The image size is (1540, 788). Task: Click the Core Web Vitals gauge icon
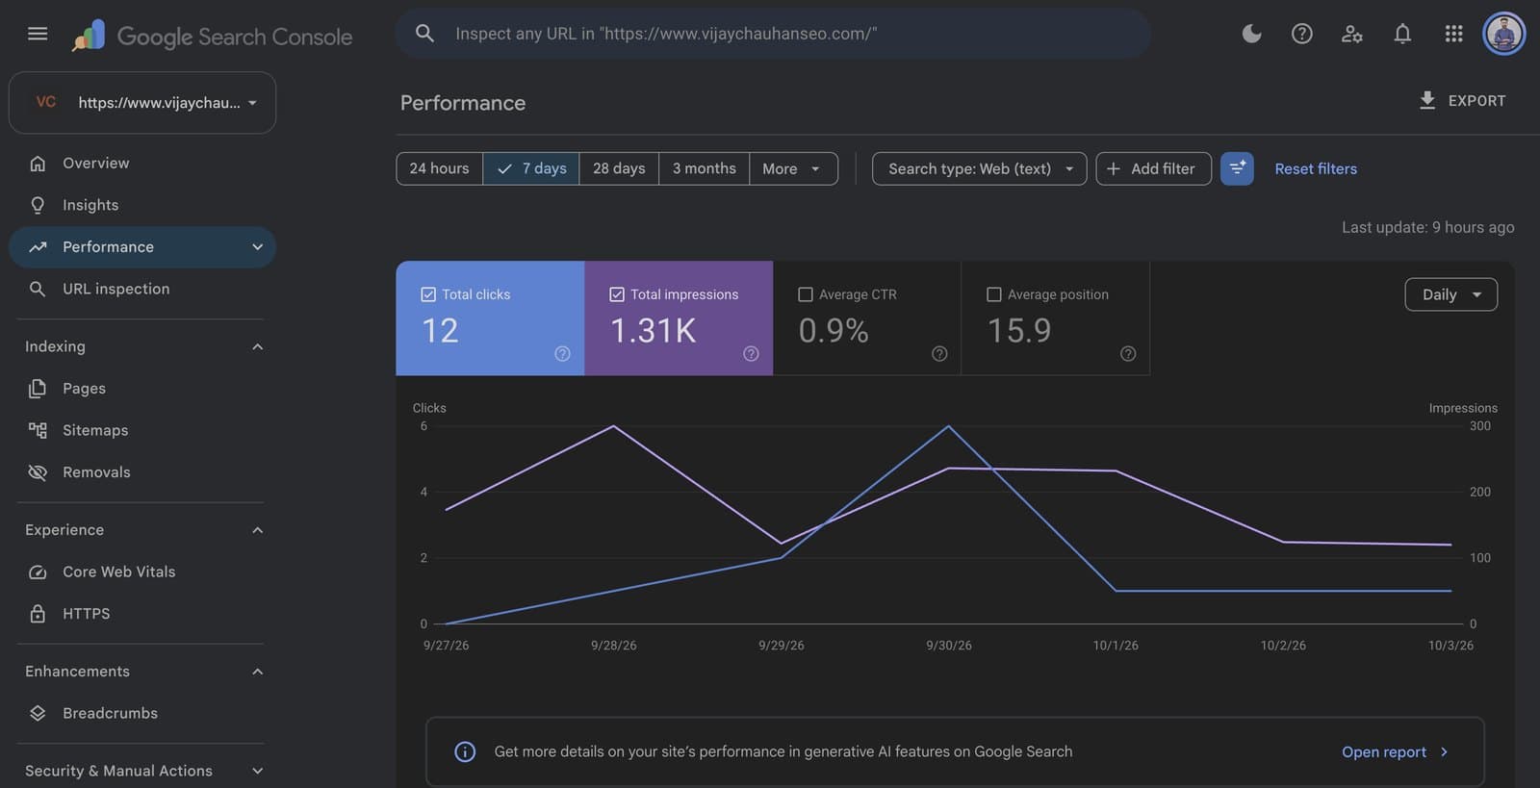(38, 572)
